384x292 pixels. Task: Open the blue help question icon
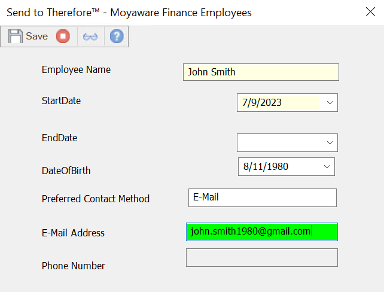117,36
